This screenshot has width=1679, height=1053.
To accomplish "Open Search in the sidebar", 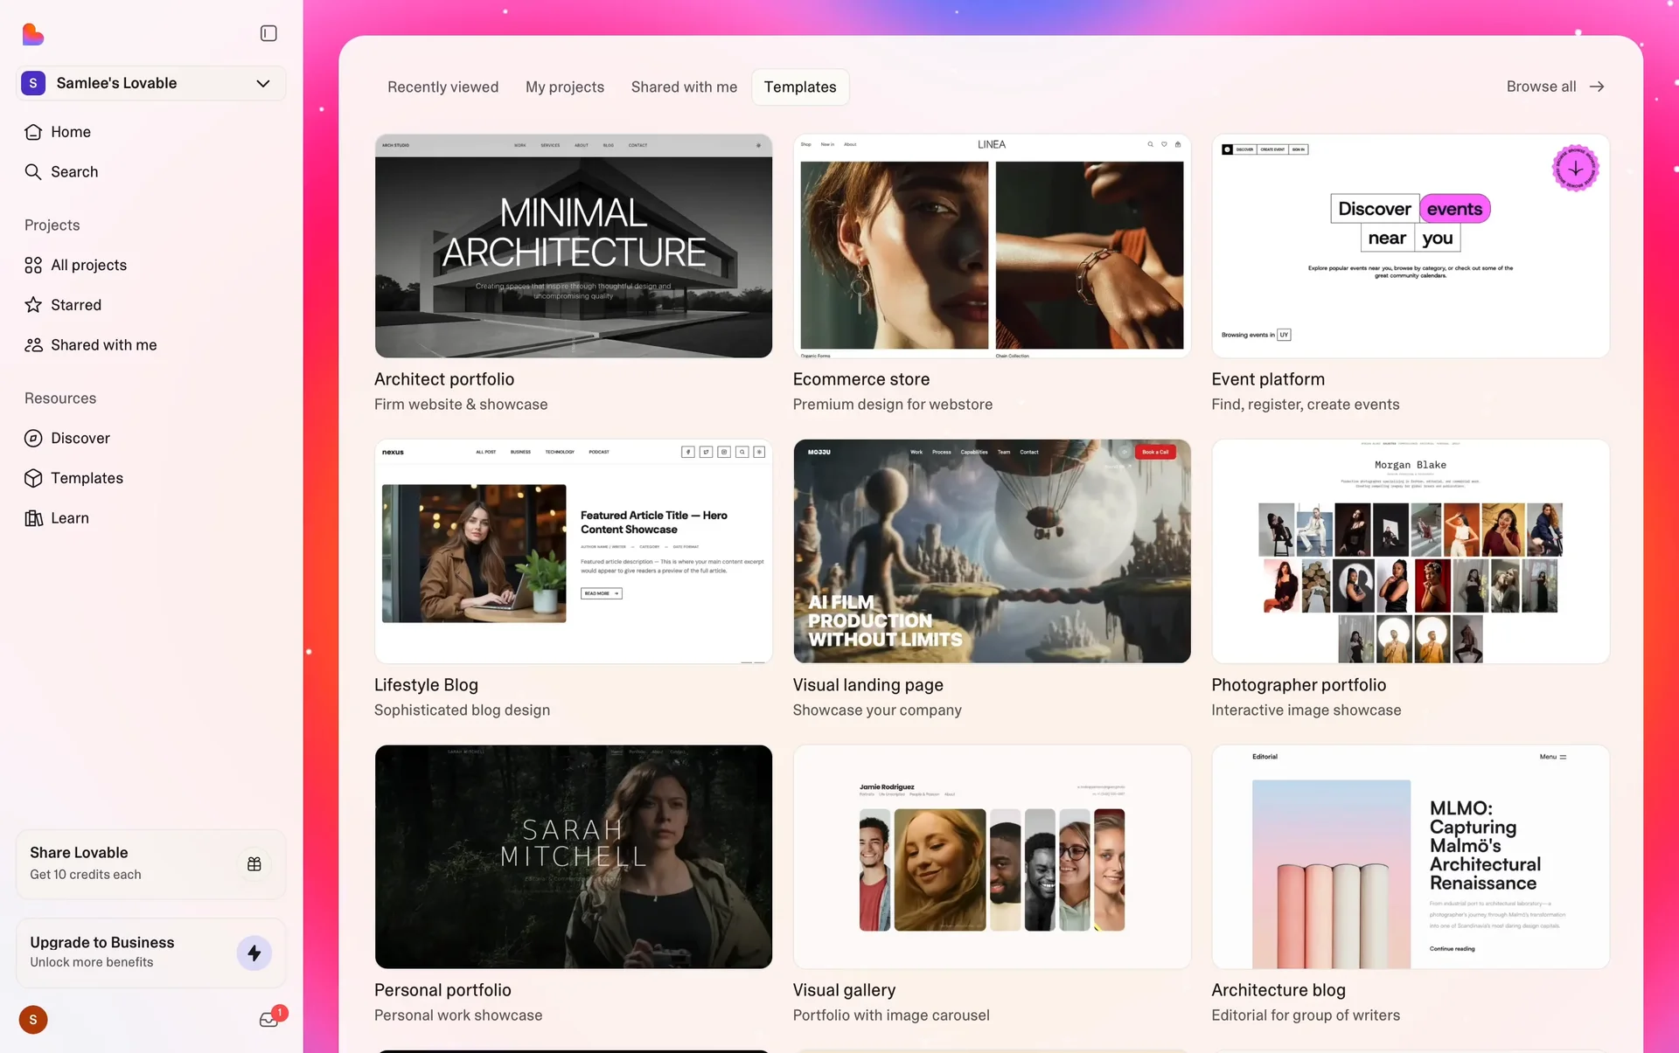I will click(x=73, y=172).
